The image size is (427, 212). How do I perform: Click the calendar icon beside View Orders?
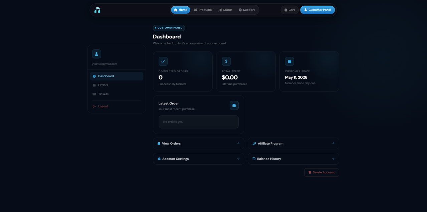pos(159,144)
